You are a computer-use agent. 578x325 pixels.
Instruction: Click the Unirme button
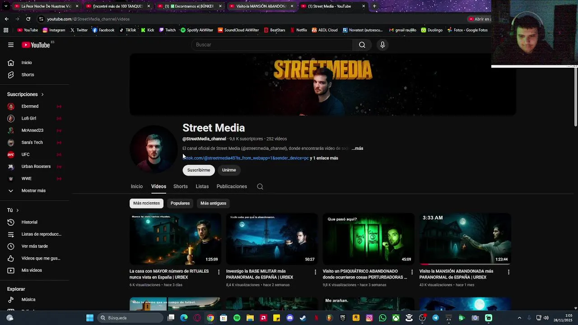click(229, 170)
